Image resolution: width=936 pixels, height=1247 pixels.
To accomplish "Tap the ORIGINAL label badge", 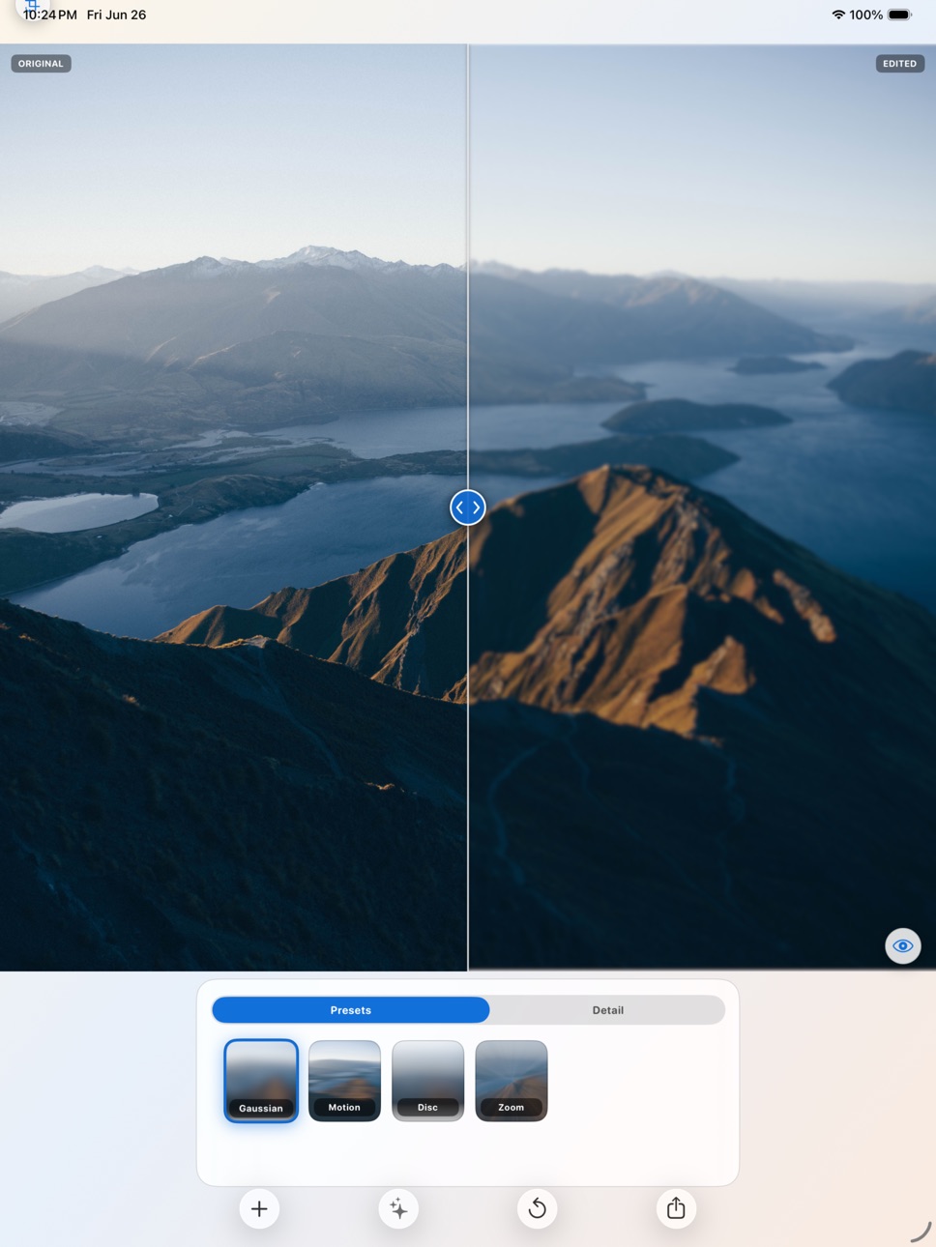I will click(x=41, y=64).
